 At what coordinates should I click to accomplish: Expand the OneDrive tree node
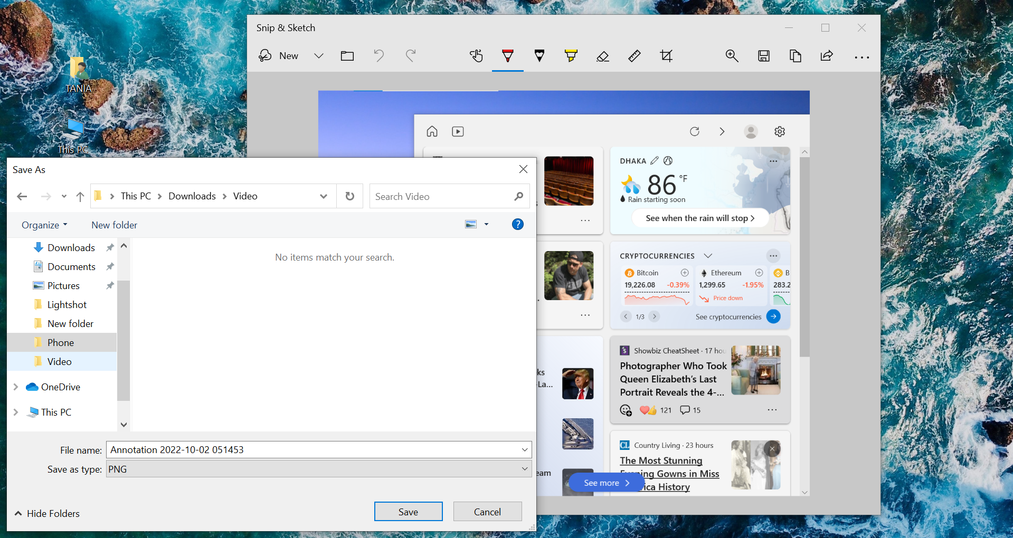16,387
